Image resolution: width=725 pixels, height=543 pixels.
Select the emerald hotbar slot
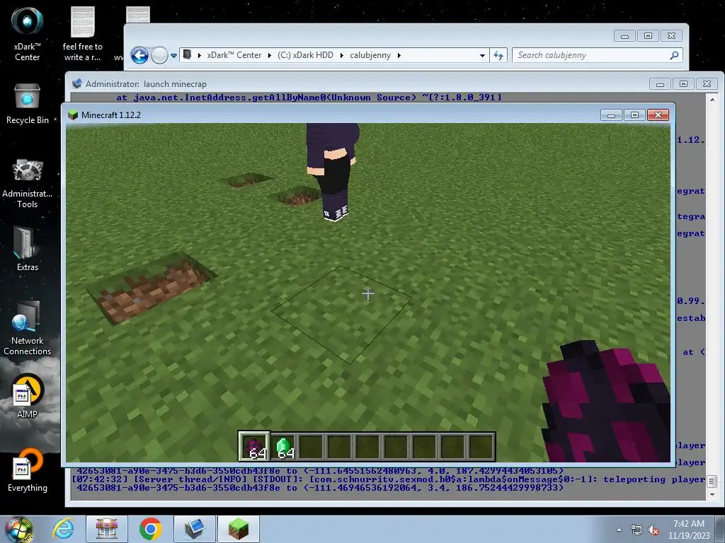click(283, 447)
